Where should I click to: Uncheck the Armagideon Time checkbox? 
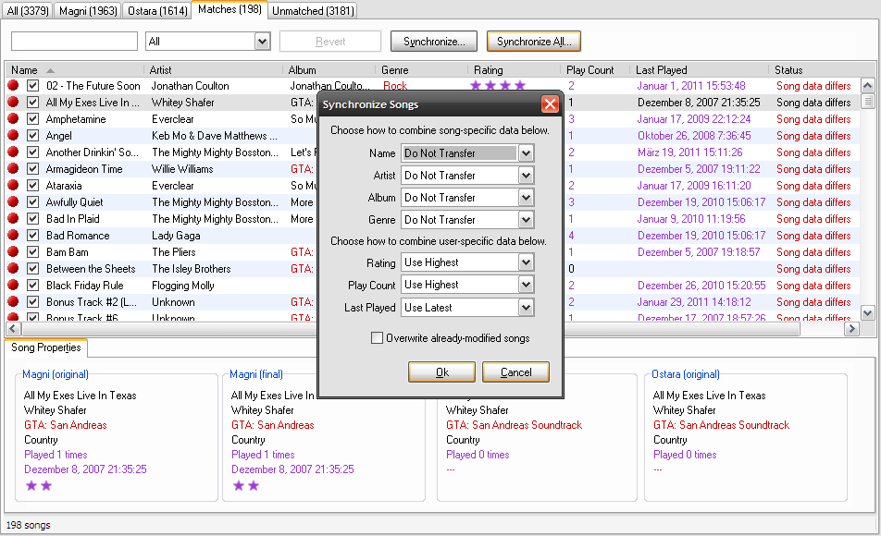click(32, 169)
